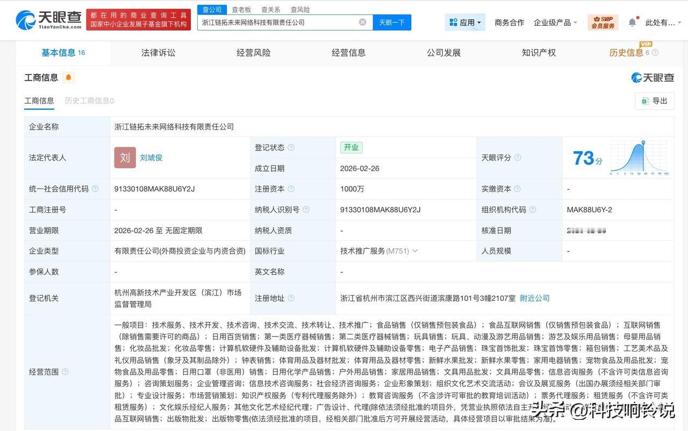Click the help icon beside 登记状态
Screen dimensions: 688x431
(290, 147)
